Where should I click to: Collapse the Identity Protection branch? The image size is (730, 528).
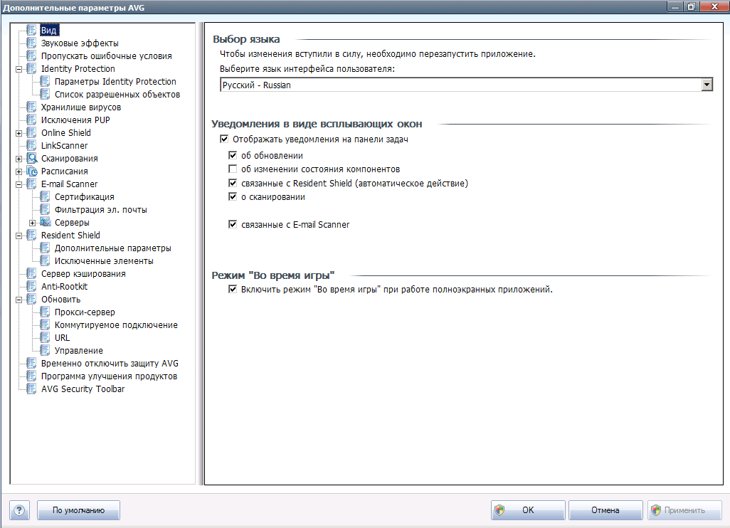19,69
